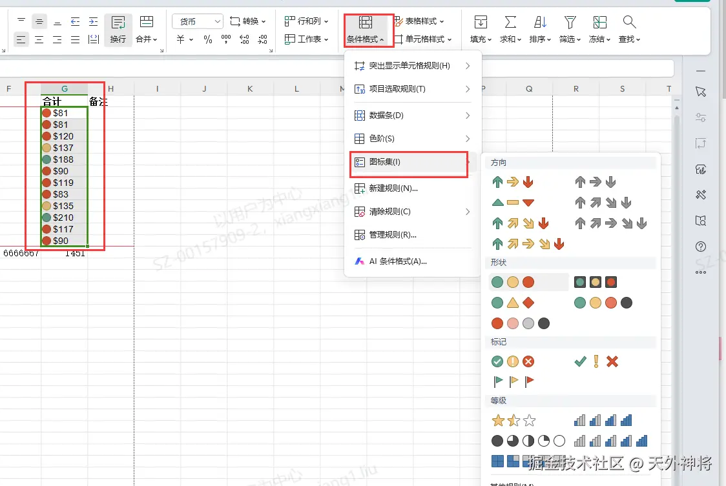Select circled check exclamation cross symbols set
The height and width of the screenshot is (486, 726).
(513, 361)
